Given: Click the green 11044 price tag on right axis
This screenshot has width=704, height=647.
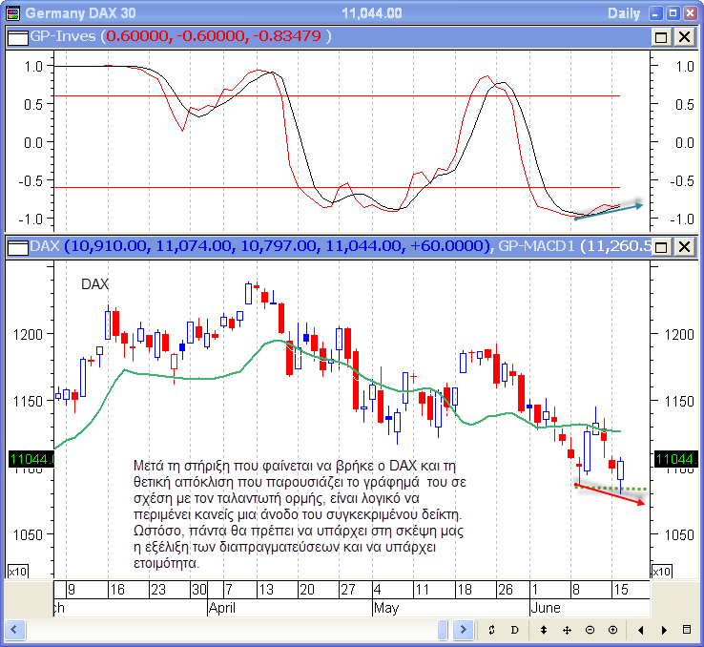Looking at the screenshot, I should [x=676, y=459].
